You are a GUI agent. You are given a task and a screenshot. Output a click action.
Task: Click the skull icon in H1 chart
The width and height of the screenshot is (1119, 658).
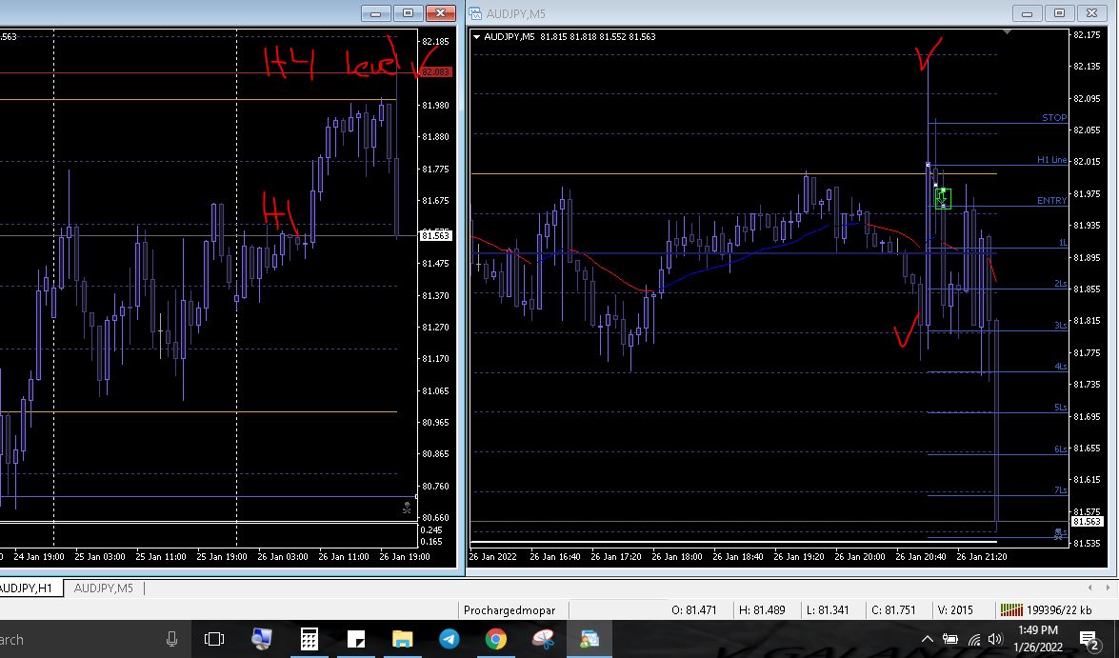(x=406, y=508)
